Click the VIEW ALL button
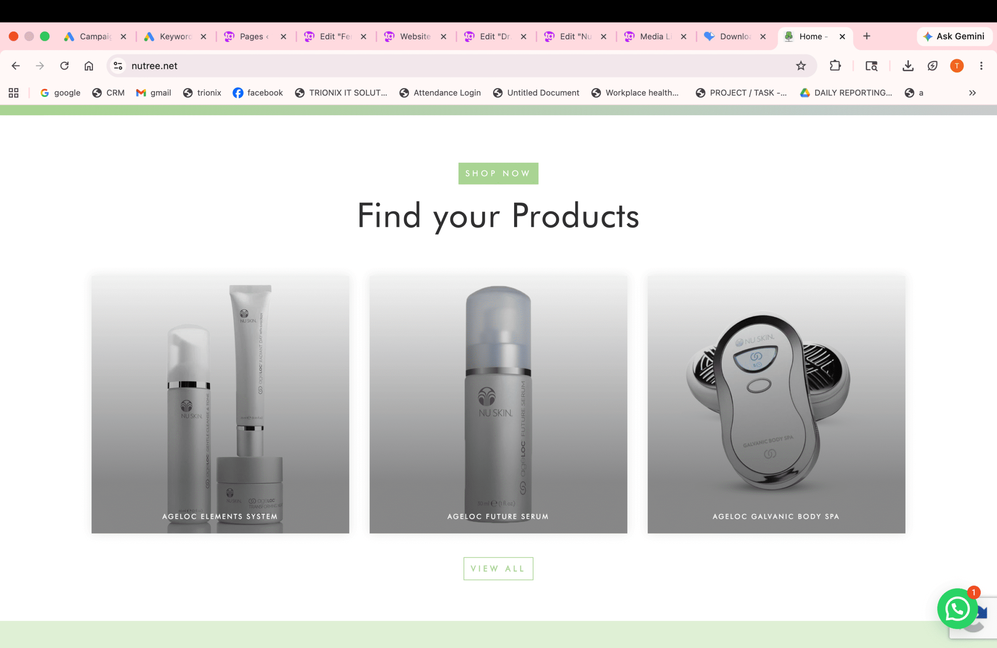The image size is (997, 648). click(498, 569)
